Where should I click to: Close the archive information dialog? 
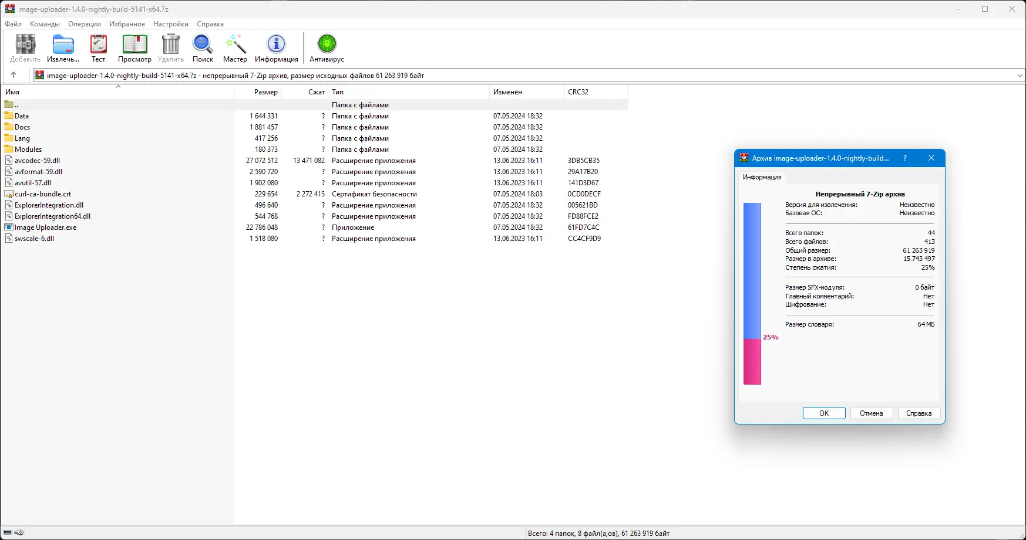[x=931, y=158]
